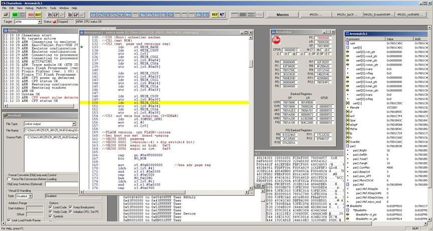Click the CPSR value field
Screen dimensions: 433x231
[x=291, y=50]
